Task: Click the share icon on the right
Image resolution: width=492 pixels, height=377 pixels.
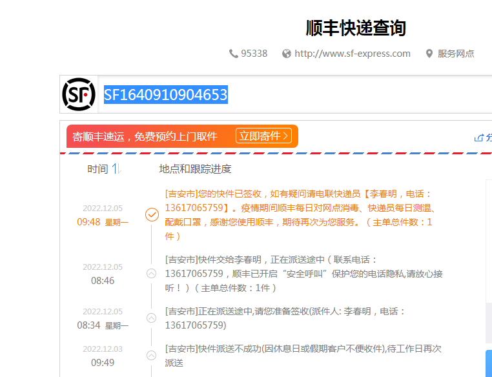Action: click(x=479, y=138)
